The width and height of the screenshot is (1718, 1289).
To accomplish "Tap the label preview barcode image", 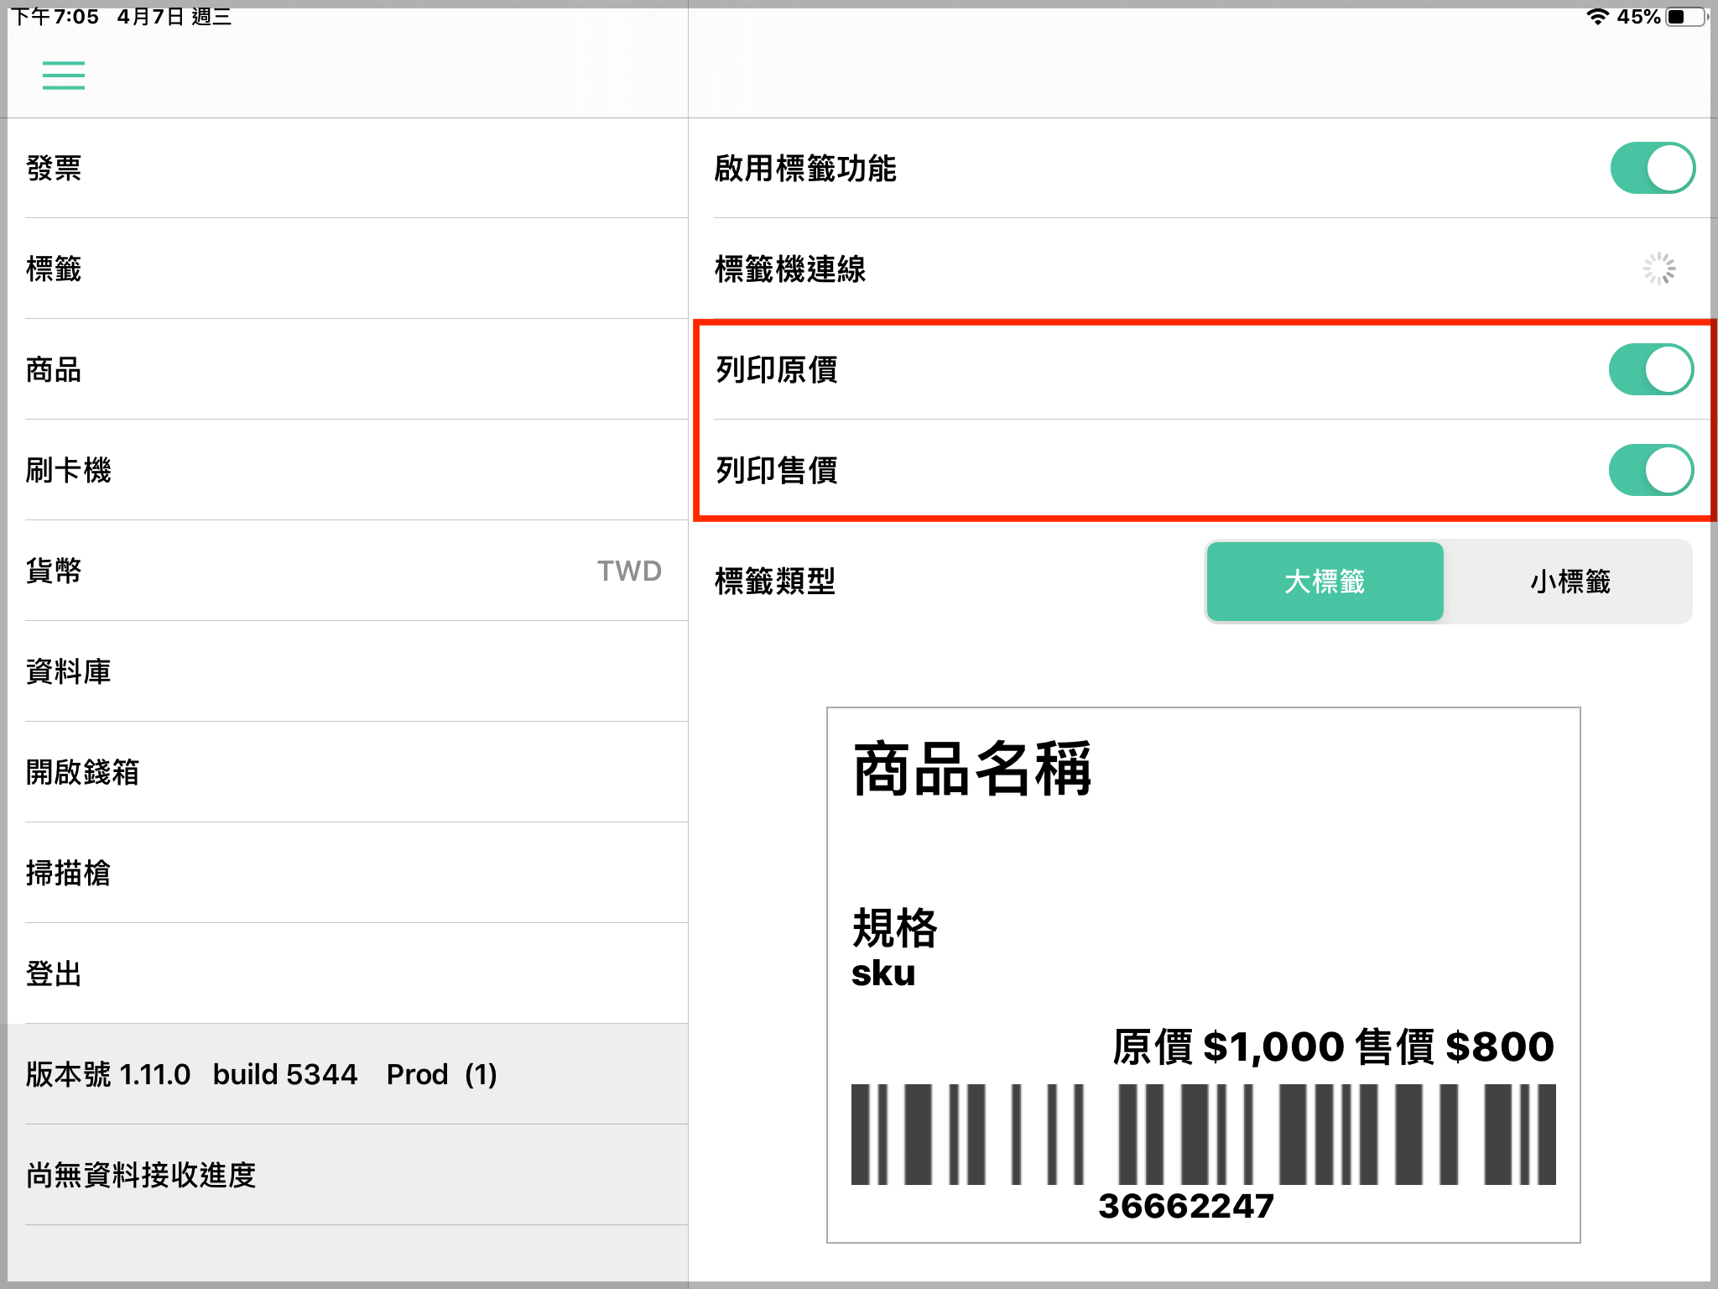I will pos(1203,1134).
